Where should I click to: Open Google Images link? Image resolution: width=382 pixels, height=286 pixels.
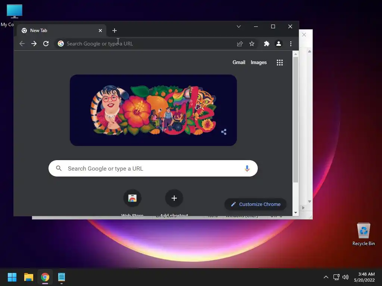coord(259,63)
